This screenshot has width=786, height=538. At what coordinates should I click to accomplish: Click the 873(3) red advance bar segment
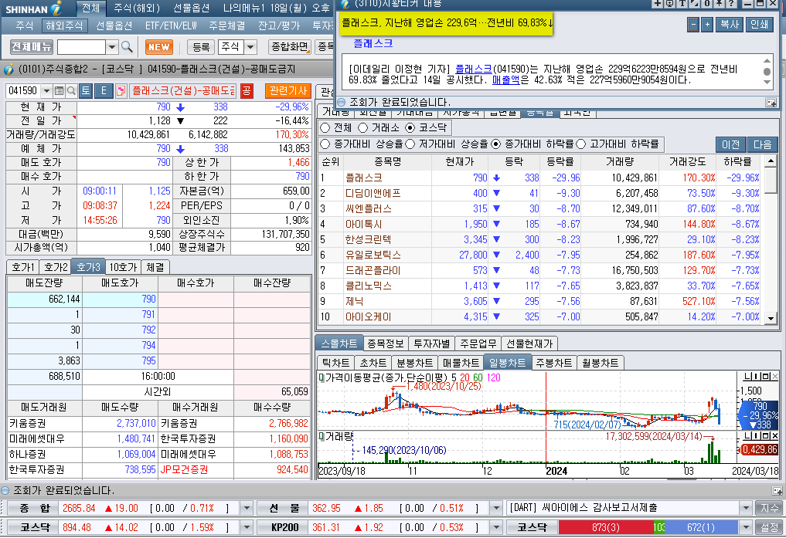click(x=606, y=527)
